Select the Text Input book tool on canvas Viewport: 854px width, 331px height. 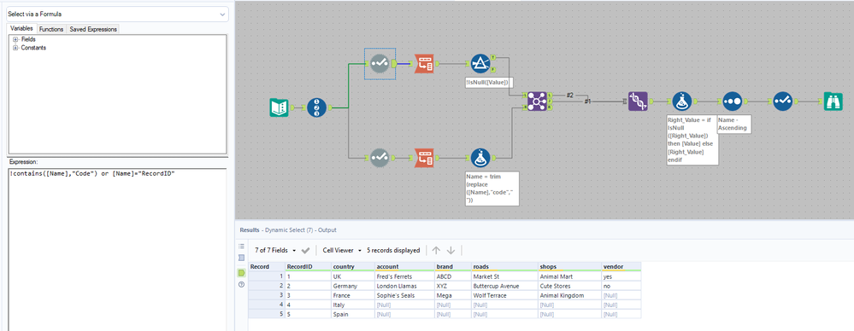tap(279, 107)
